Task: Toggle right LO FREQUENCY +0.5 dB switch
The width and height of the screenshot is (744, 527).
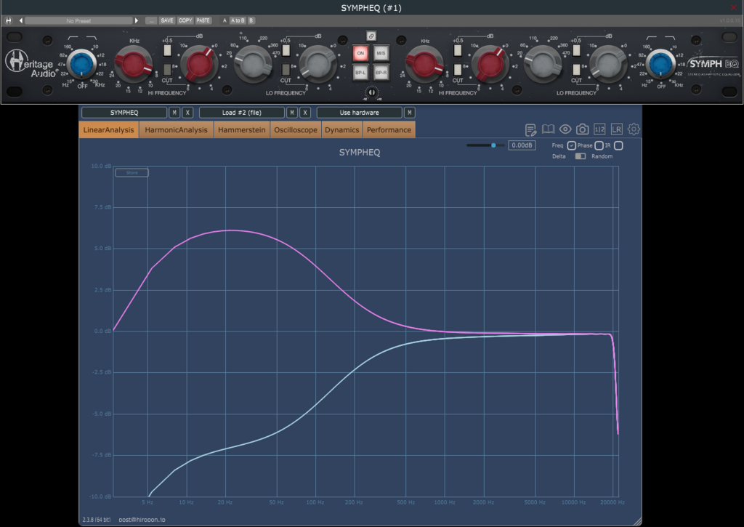Action: pyautogui.click(x=576, y=50)
